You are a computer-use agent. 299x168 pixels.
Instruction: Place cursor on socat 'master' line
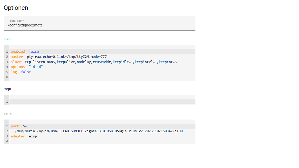tap(59, 57)
